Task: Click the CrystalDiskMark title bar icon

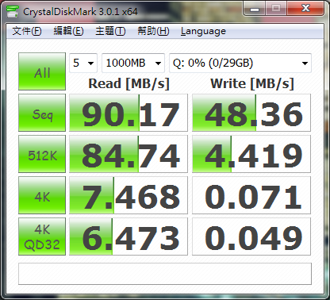Action: 13,12
